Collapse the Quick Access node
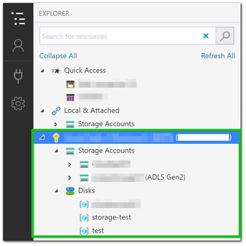This screenshot has height=246, width=246. (x=43, y=71)
